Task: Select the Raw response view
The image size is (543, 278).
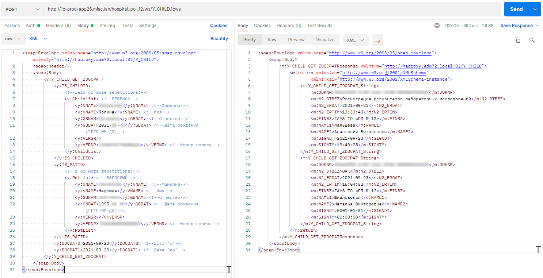Action: coord(272,40)
